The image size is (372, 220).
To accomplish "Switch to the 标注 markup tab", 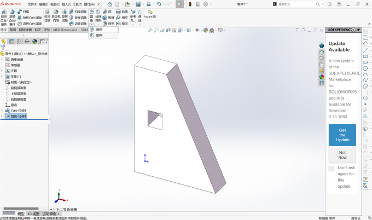I will pyautogui.click(x=38, y=30).
